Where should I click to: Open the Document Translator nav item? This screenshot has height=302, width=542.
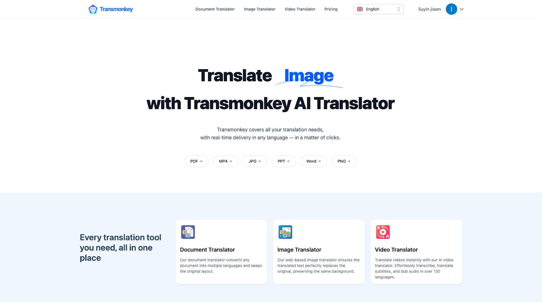click(x=215, y=9)
